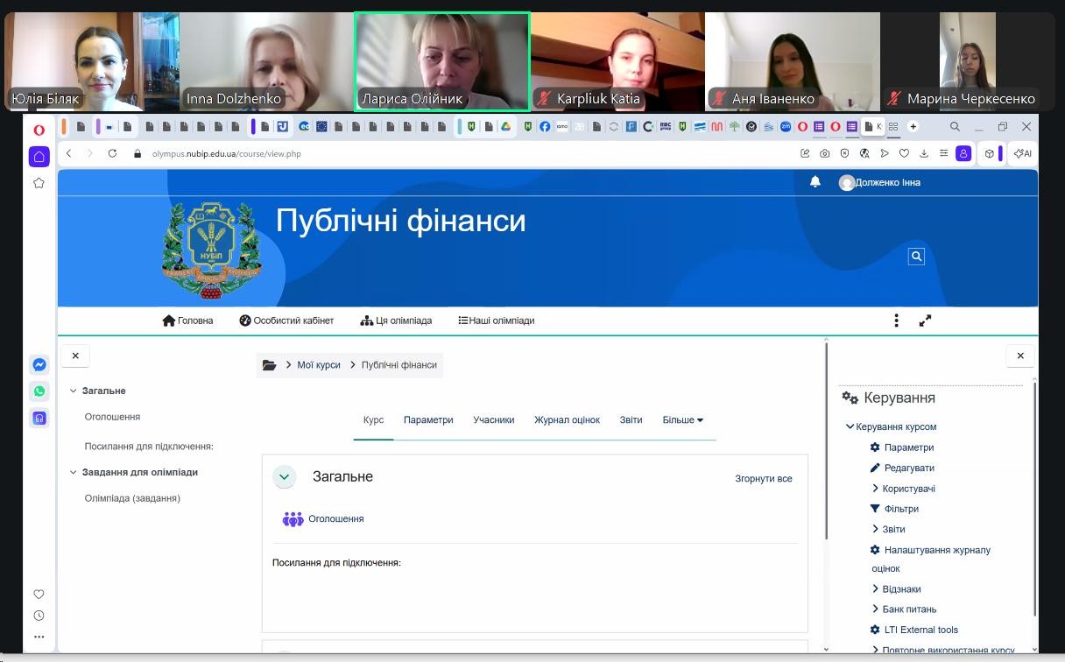The height and width of the screenshot is (662, 1065).
Task: Click the browser reload page icon
Action: 112,153
